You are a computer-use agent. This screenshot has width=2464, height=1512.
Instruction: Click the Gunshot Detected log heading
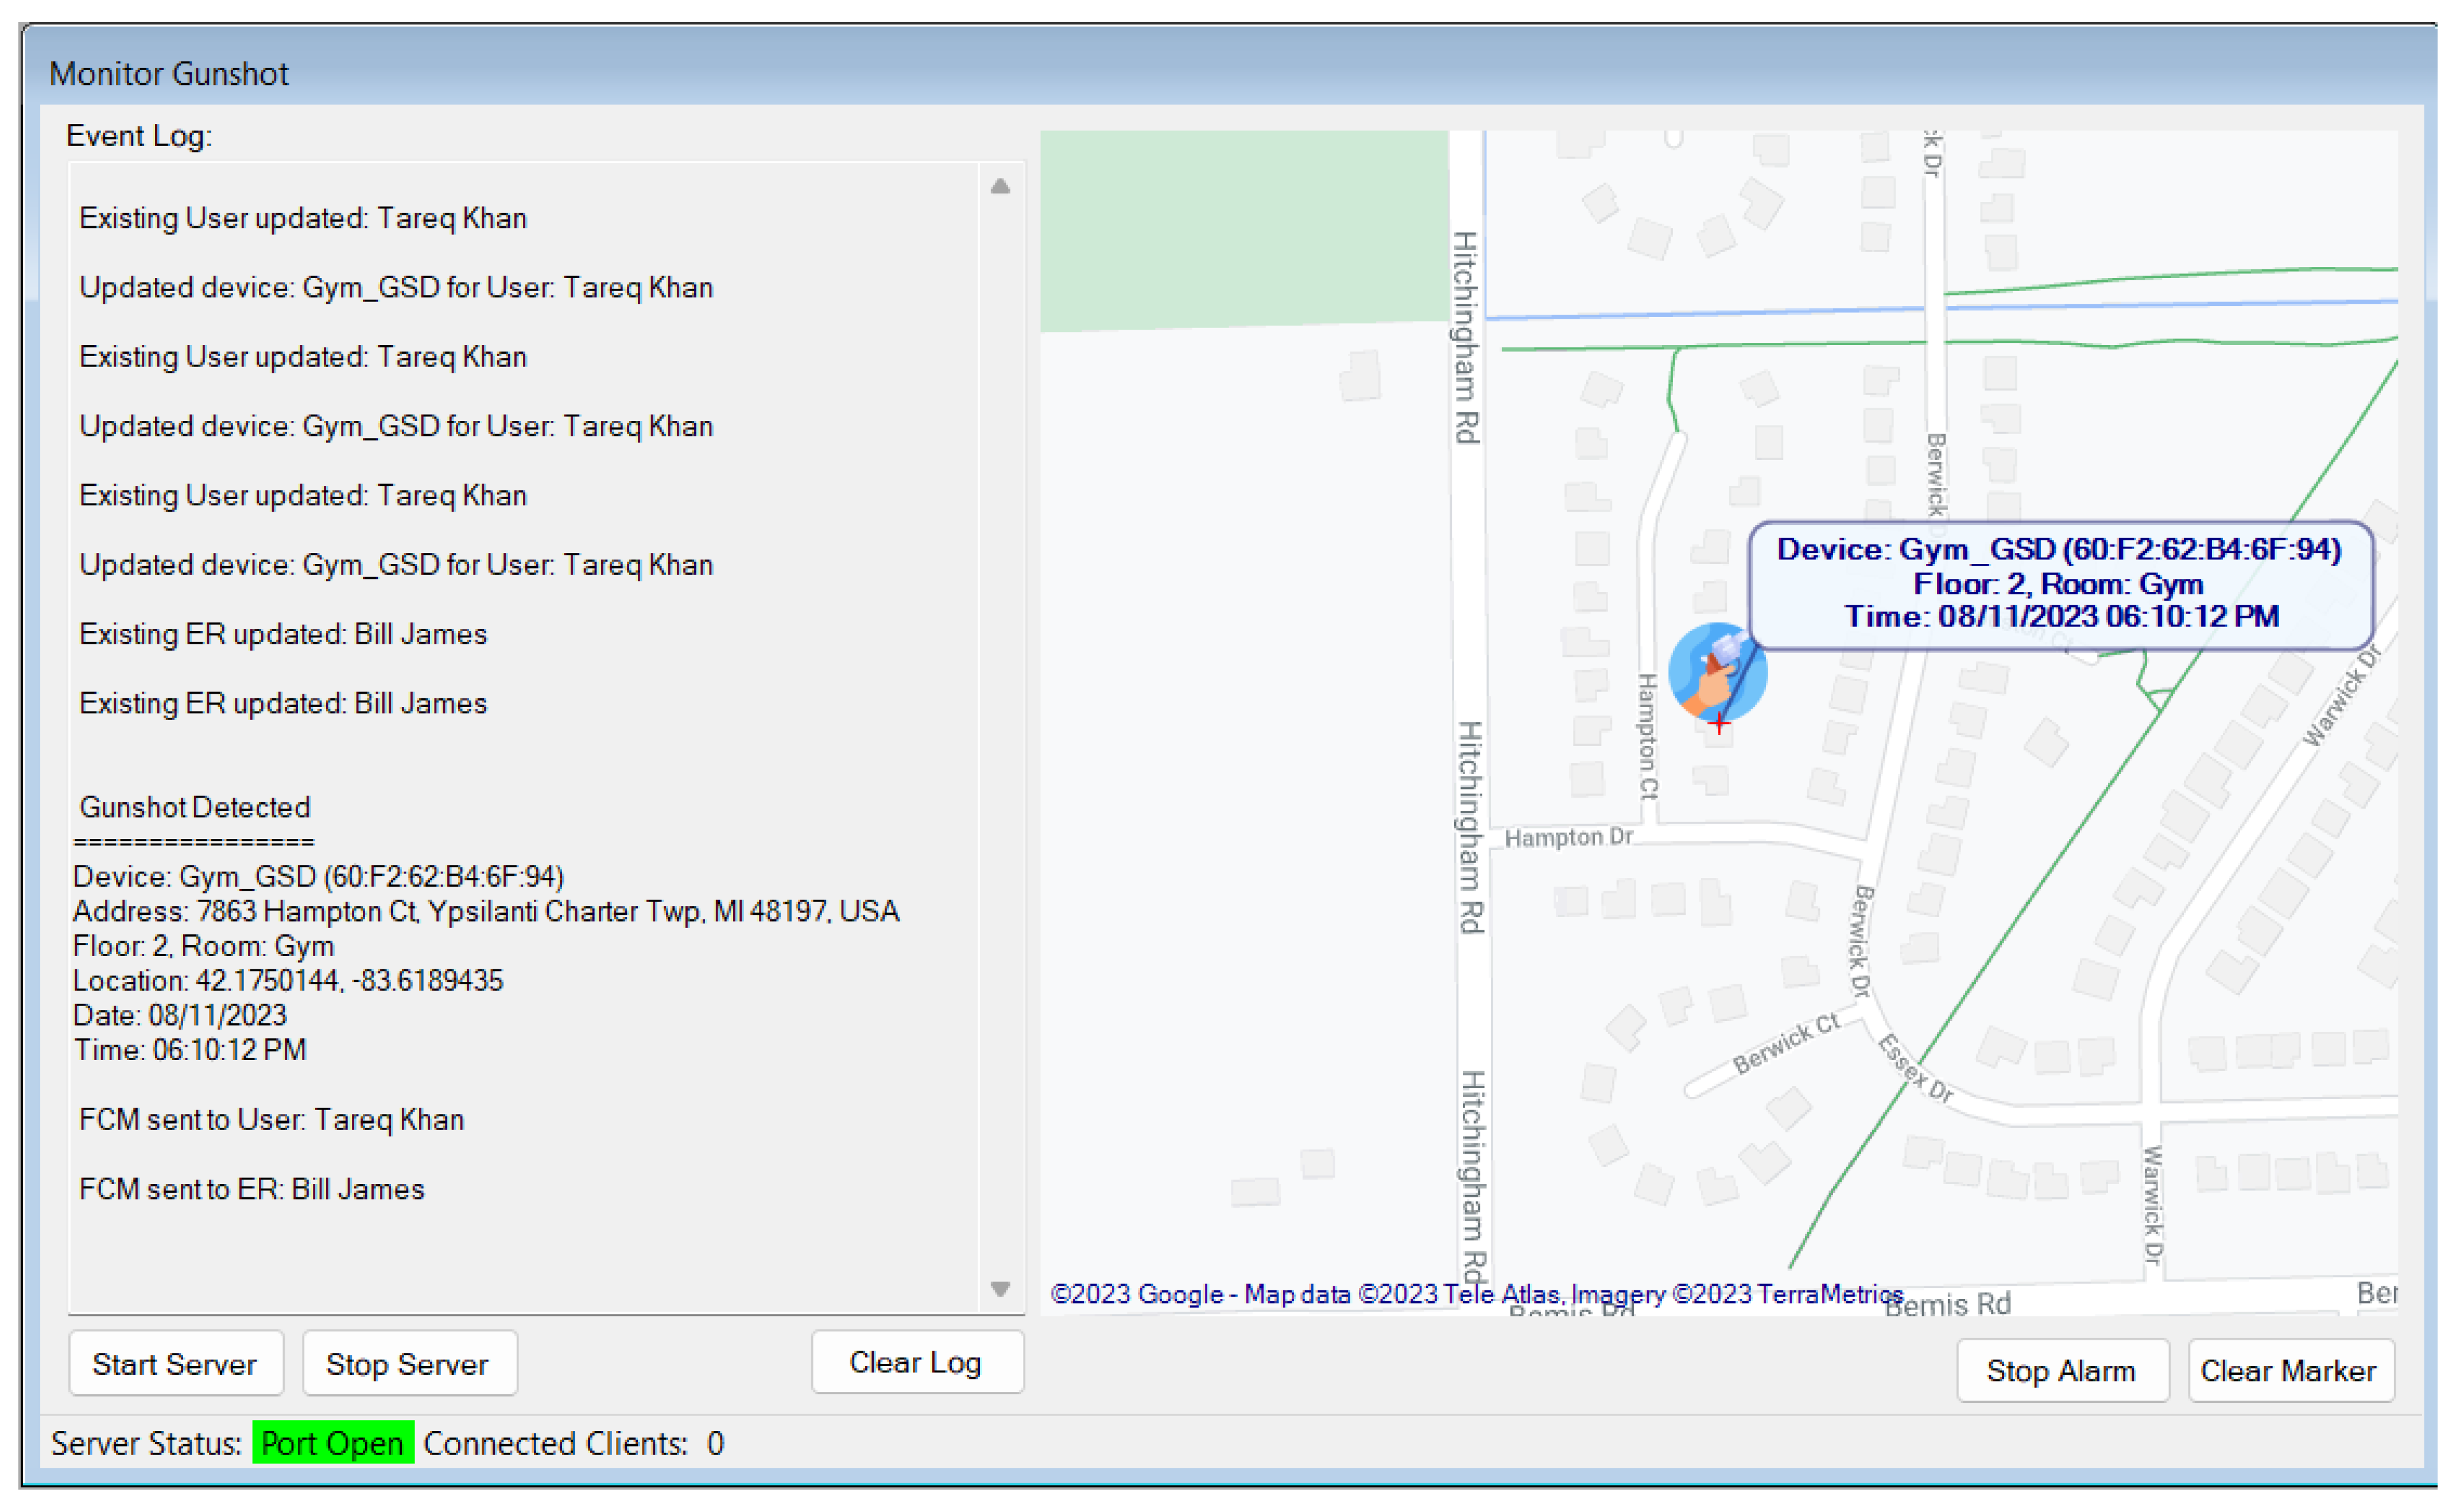point(195,807)
